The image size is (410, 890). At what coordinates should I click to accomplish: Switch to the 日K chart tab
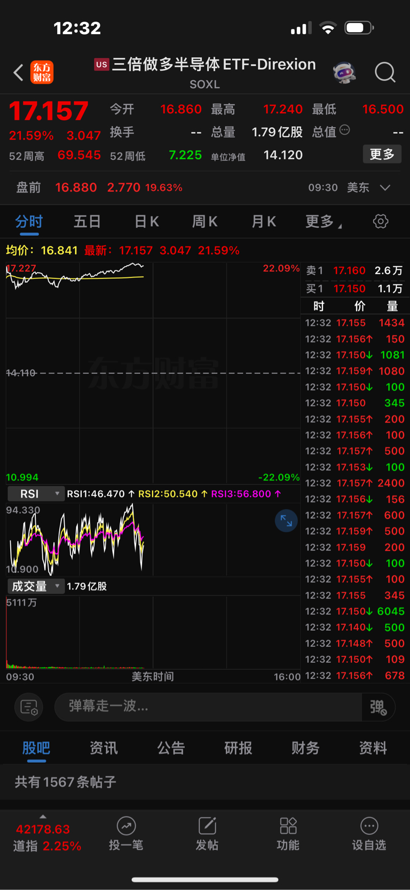[146, 222]
